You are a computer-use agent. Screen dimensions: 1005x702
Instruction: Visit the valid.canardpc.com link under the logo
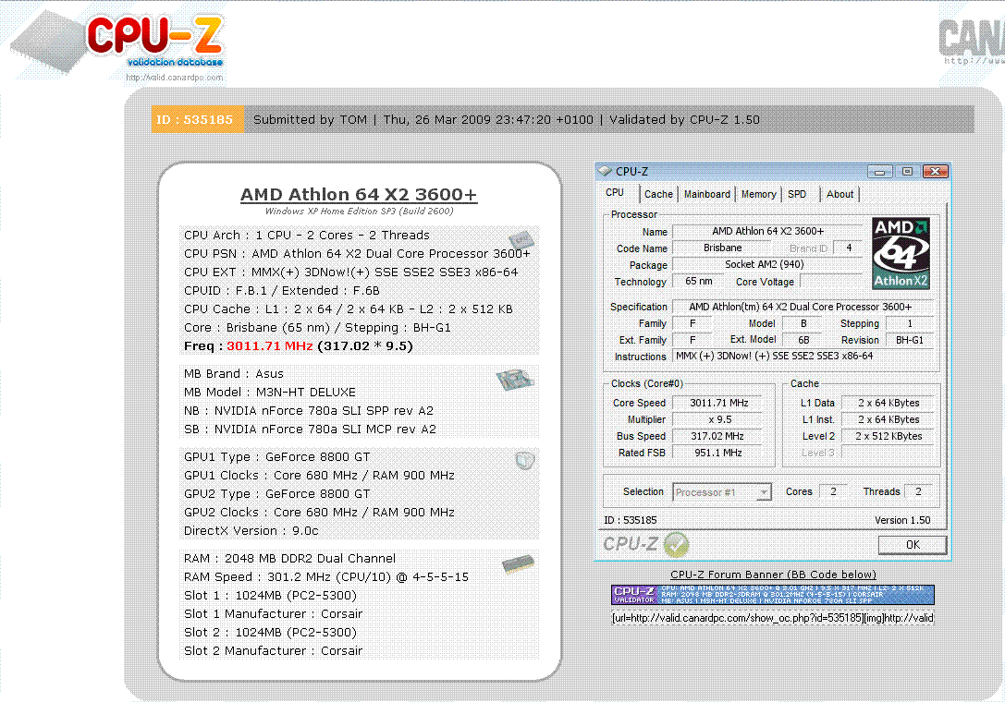[x=175, y=78]
